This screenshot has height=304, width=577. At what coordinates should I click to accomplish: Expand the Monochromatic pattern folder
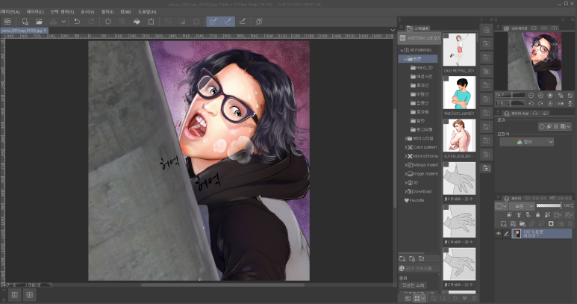[x=406, y=156]
